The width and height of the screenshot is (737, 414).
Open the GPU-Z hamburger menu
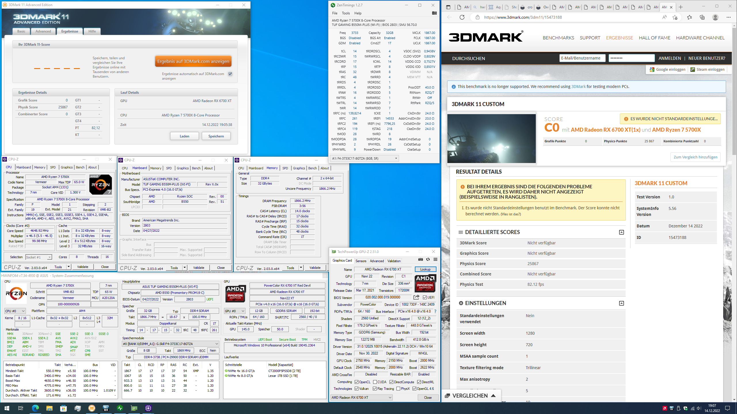click(435, 259)
